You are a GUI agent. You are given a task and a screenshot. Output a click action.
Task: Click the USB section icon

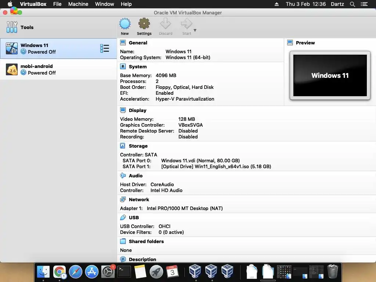tap(123, 217)
